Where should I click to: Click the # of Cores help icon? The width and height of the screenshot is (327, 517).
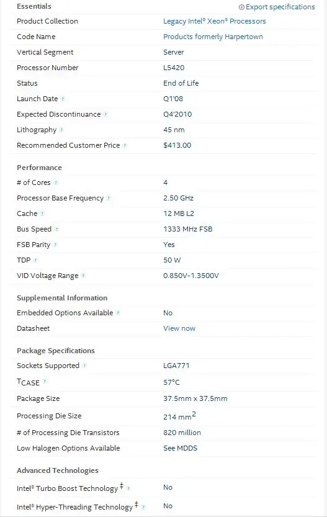pos(56,182)
